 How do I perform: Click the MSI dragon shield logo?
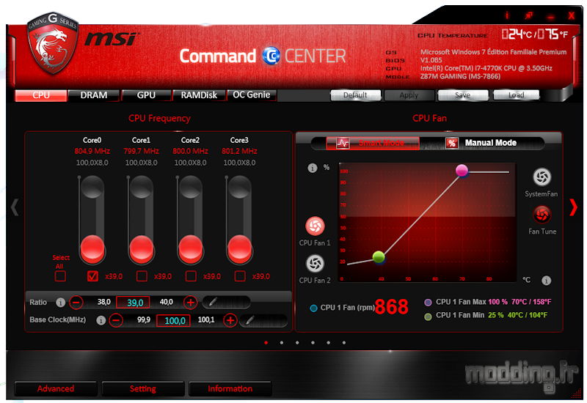52,43
